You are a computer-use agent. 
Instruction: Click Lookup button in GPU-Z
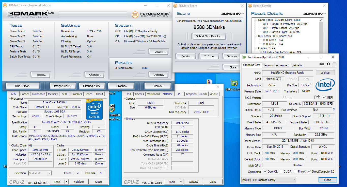pyautogui.click(x=325, y=73)
